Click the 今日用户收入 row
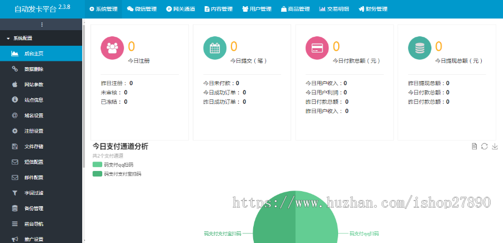 coord(326,83)
